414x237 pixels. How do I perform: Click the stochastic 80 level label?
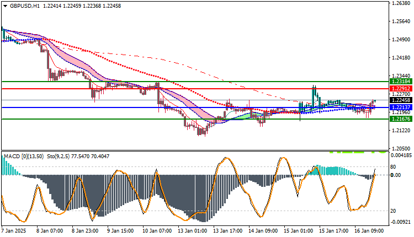click(x=393, y=167)
